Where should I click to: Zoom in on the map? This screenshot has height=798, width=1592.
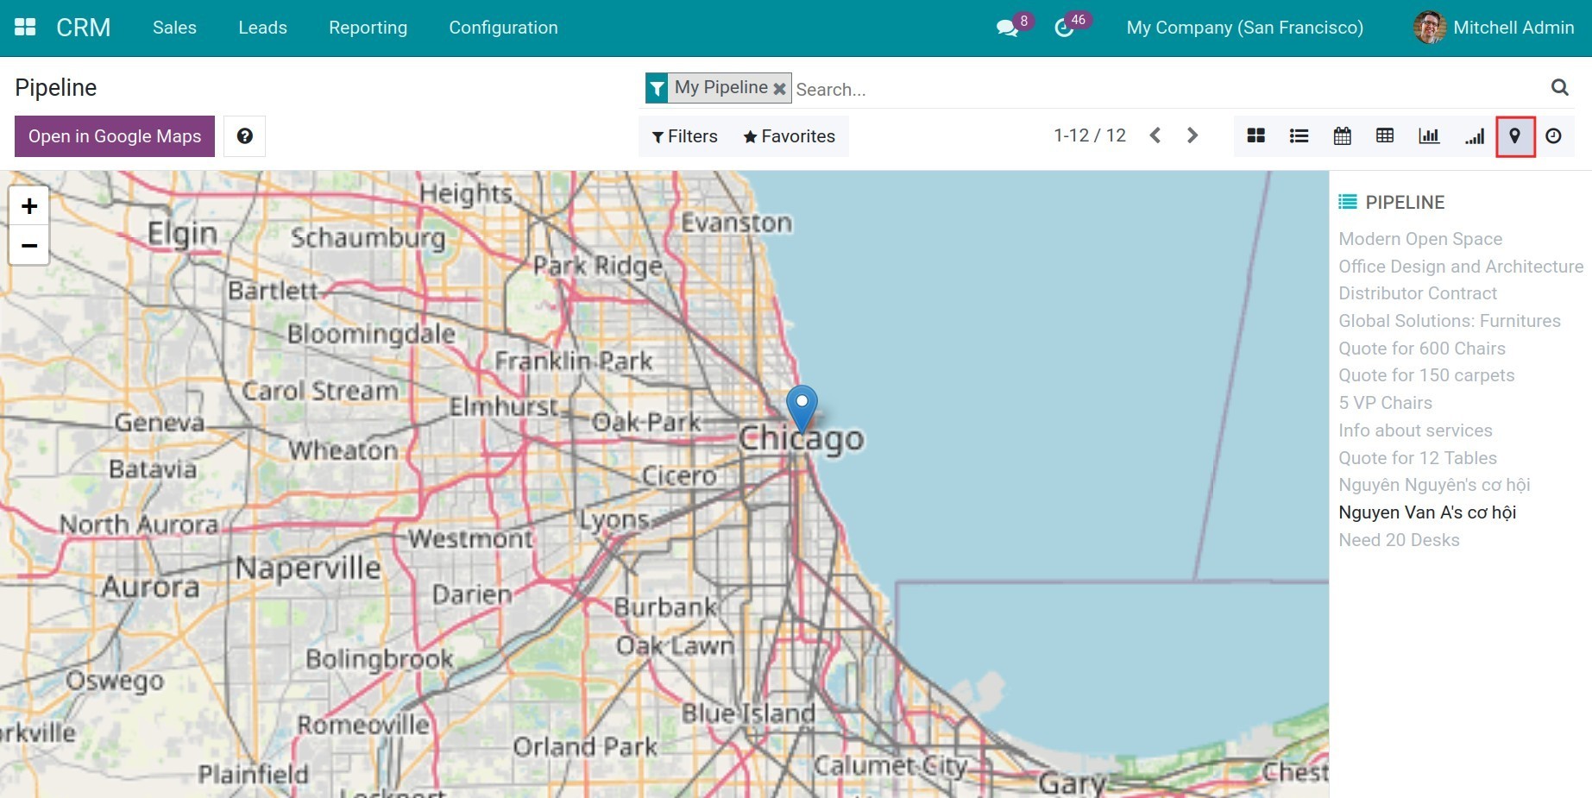coord(29,206)
